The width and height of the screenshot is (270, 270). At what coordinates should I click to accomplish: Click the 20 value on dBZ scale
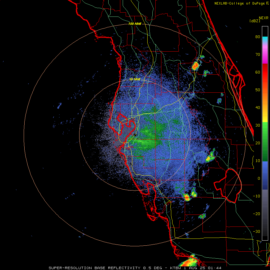[x=258, y=143]
